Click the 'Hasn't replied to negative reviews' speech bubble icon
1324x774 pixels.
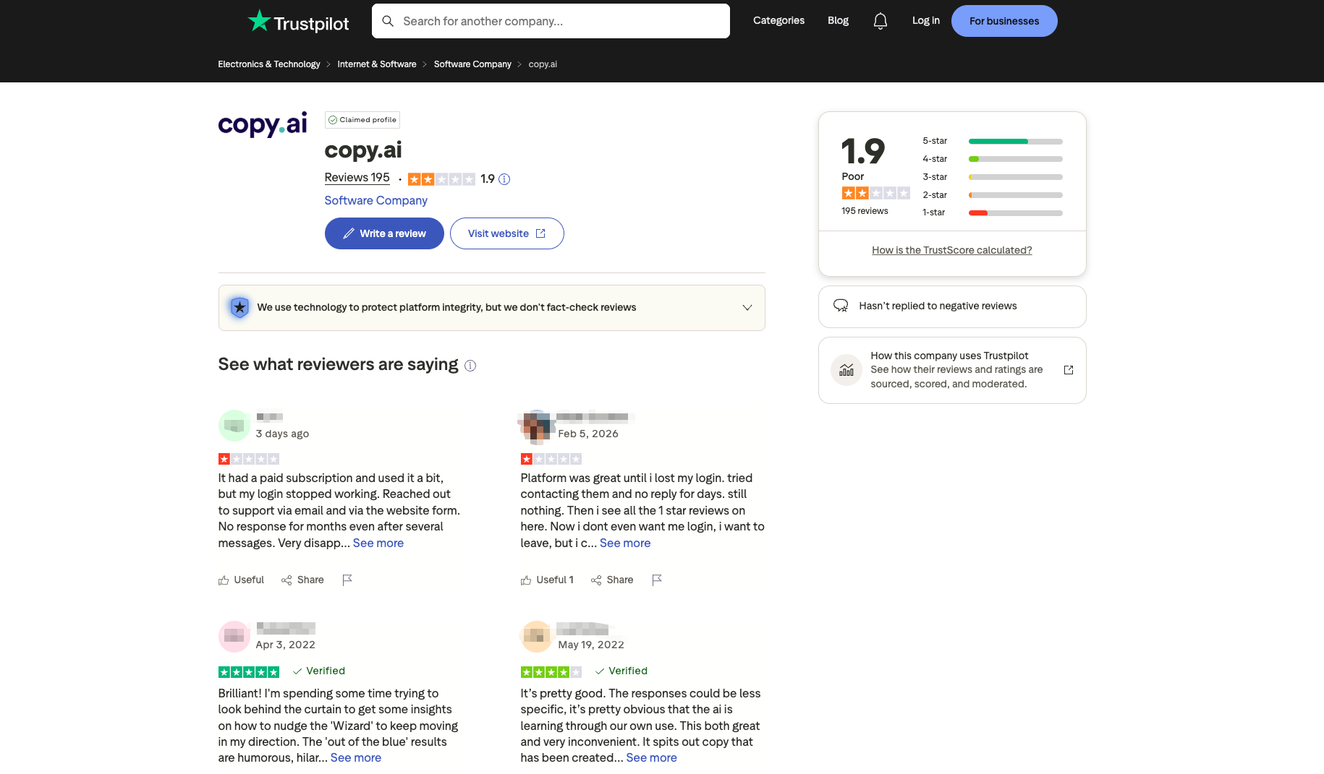[x=841, y=306]
